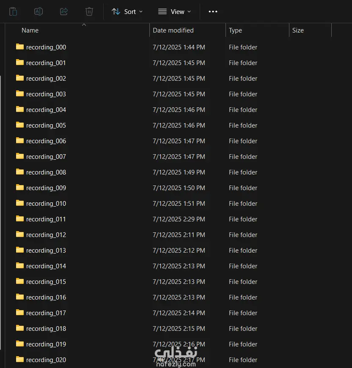Click the Delete trash can icon
352x368 pixels.
coord(89,11)
